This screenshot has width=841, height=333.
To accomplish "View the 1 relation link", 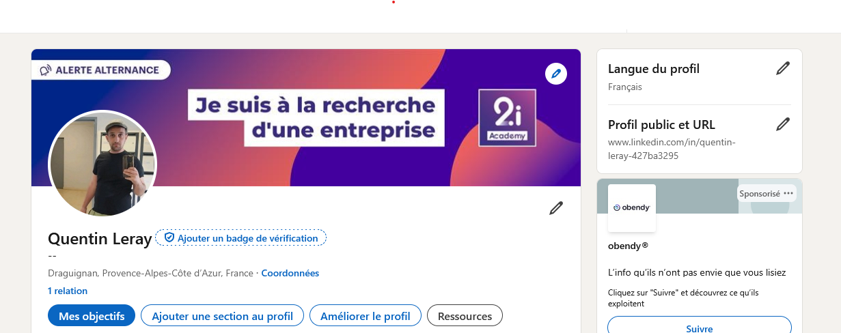I will pos(68,291).
